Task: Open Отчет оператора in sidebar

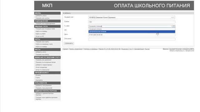Action: (41, 68)
